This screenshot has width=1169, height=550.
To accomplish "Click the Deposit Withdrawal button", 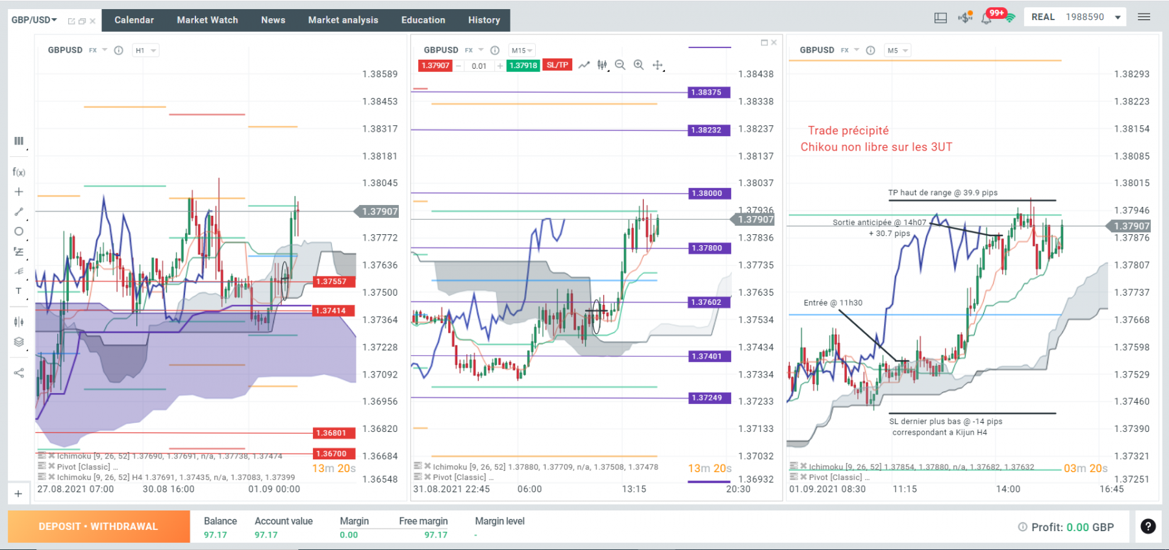I will point(99,526).
